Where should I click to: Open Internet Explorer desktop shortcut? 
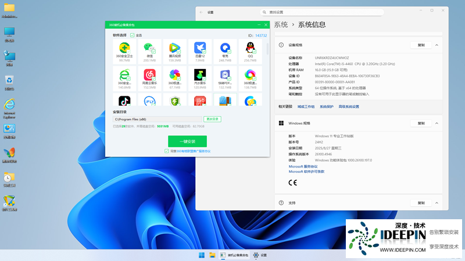9,108
